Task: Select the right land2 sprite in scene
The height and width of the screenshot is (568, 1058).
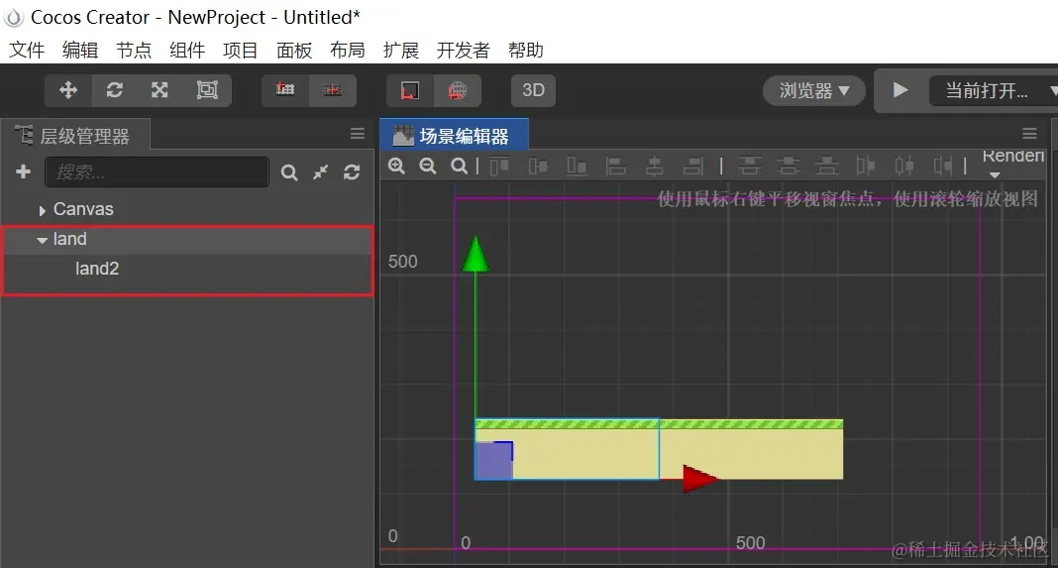Action: pyautogui.click(x=751, y=449)
